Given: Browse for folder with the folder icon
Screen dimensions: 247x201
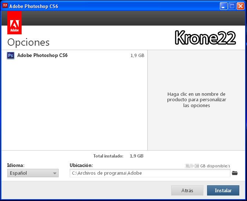Looking at the screenshot, I should [x=235, y=173].
